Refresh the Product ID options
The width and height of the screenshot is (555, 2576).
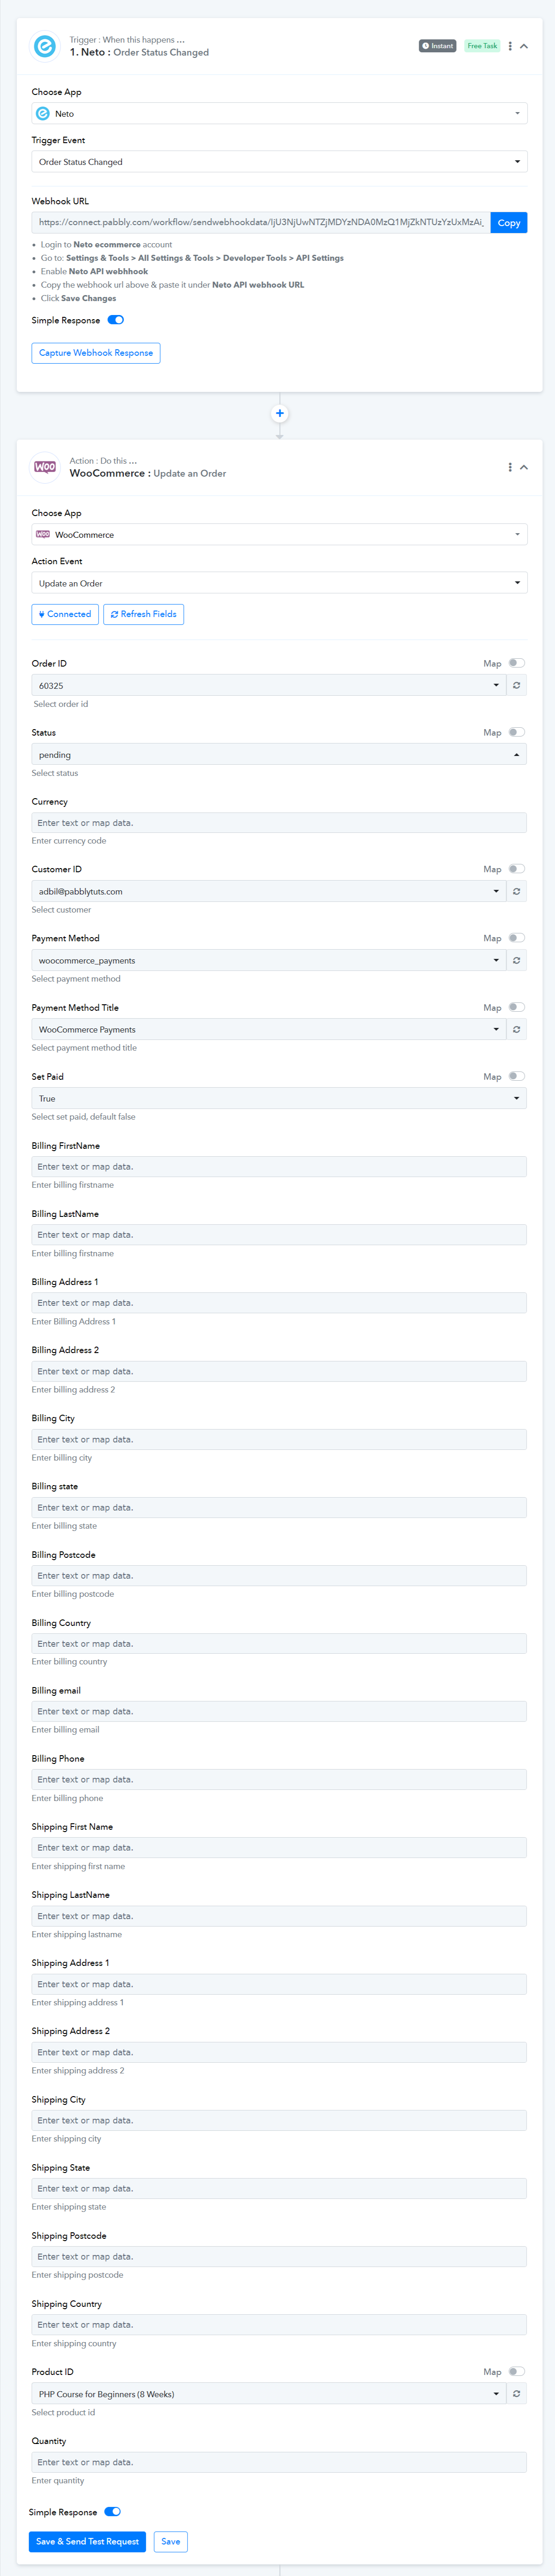pyautogui.click(x=516, y=2393)
